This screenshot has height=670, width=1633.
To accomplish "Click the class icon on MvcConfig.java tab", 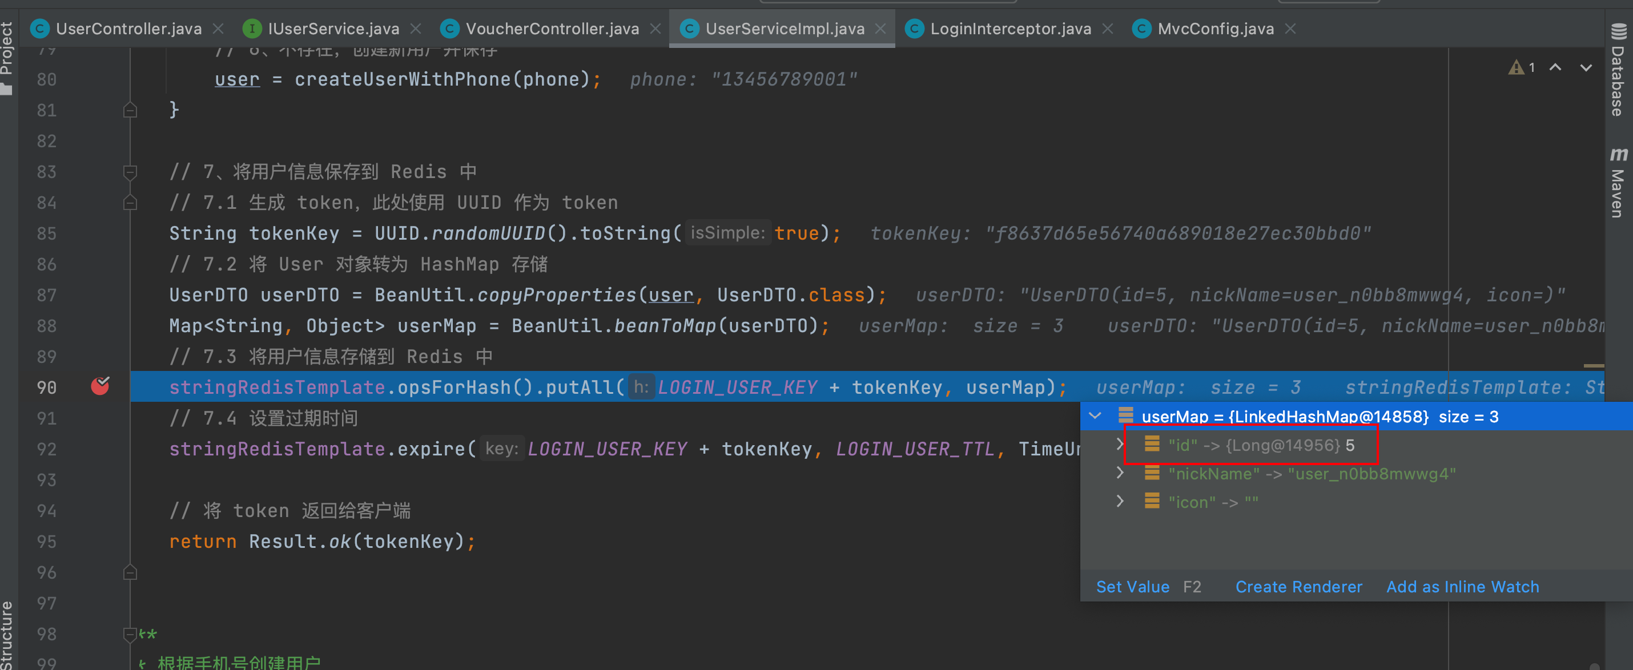I will 1142,29.
